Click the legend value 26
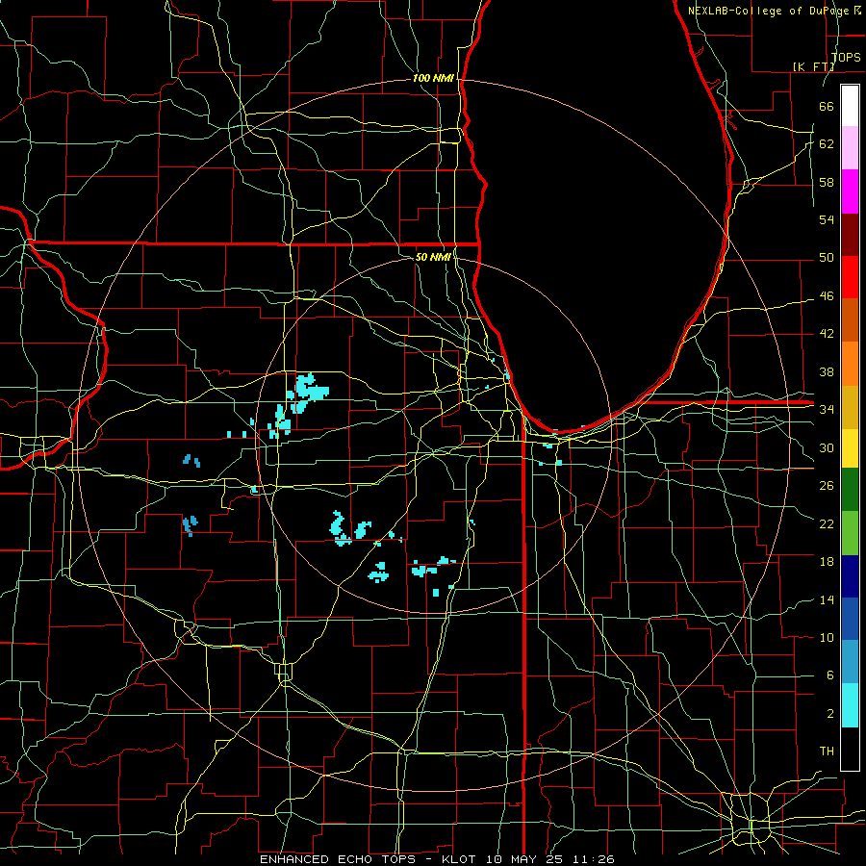The image size is (866, 866). 827,486
